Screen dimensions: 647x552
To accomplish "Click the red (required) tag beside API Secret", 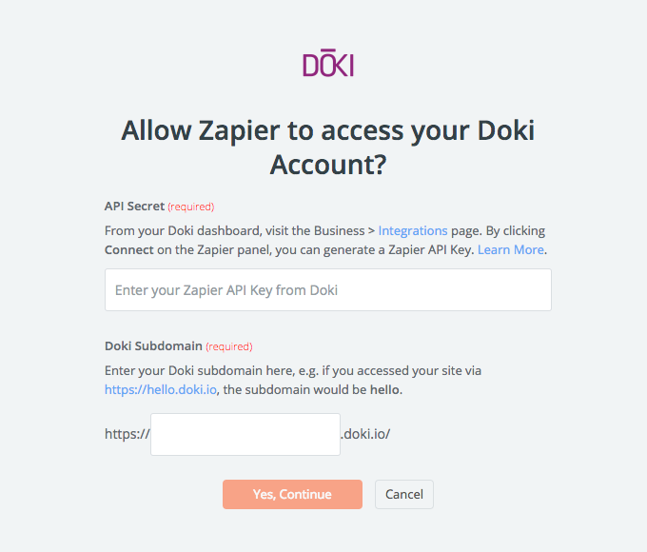I will click(191, 207).
